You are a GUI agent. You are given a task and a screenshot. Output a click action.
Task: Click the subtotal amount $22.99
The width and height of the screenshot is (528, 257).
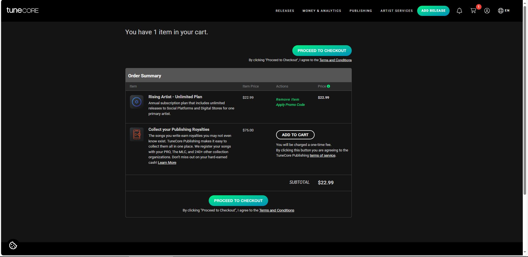coord(326,183)
